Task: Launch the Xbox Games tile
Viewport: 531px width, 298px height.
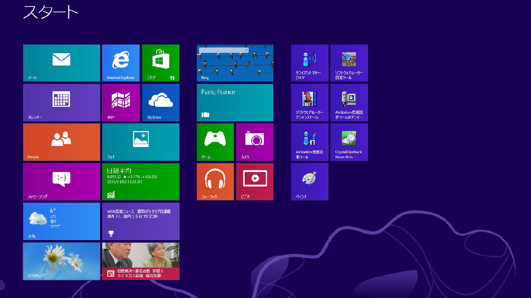Action: [x=215, y=142]
